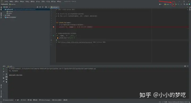Open the Terminal tool window
Image resolution: width=191 pixels, height=103 pixels.
[x=35, y=100]
